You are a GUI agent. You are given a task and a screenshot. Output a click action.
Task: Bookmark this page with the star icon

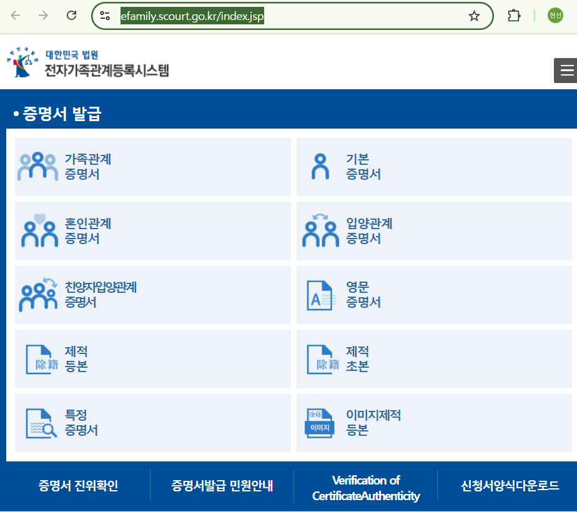coord(474,16)
